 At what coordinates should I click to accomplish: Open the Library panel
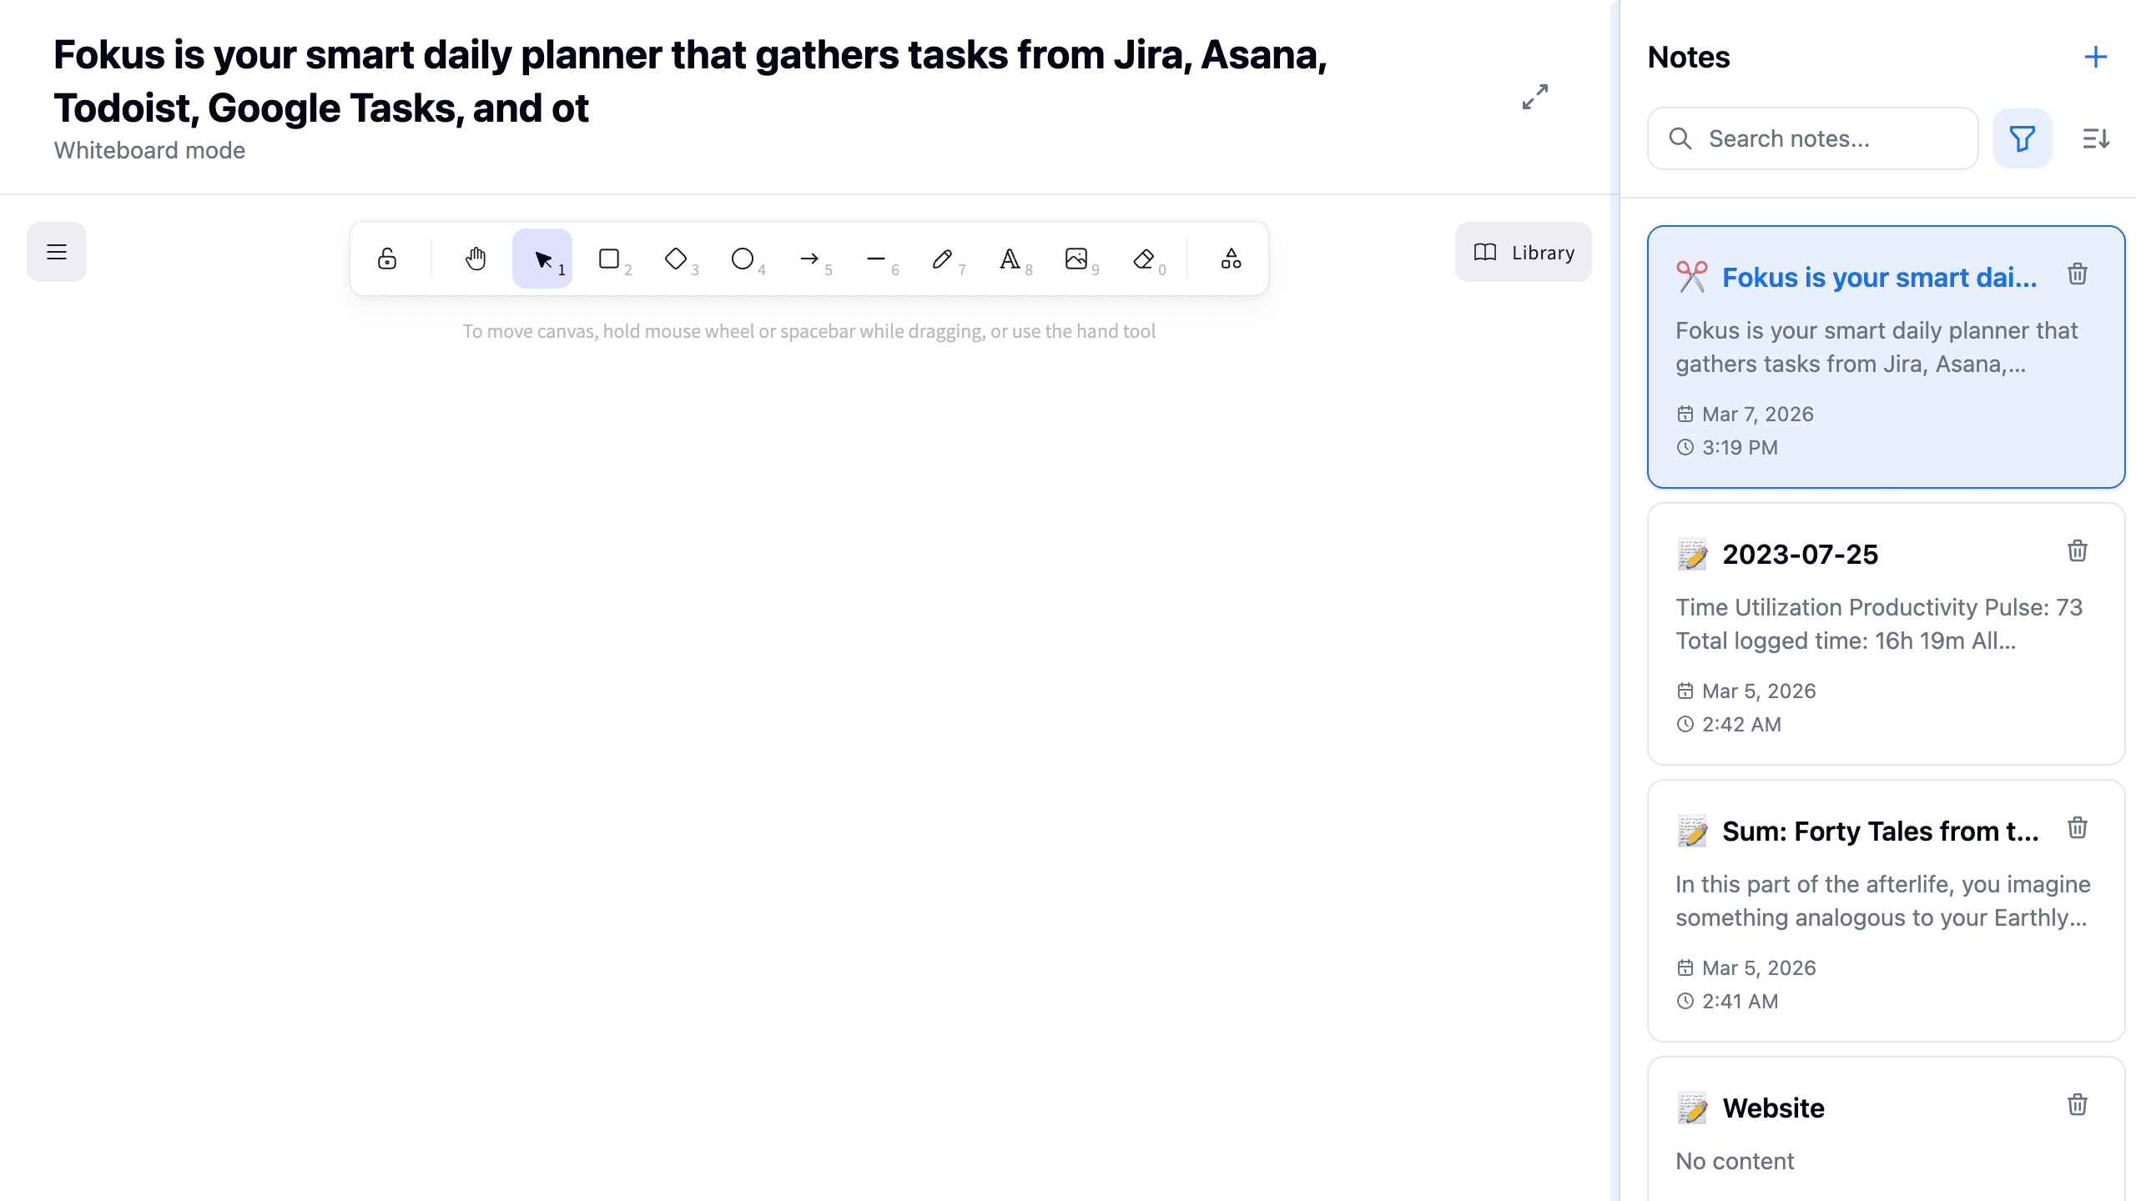click(x=1522, y=252)
